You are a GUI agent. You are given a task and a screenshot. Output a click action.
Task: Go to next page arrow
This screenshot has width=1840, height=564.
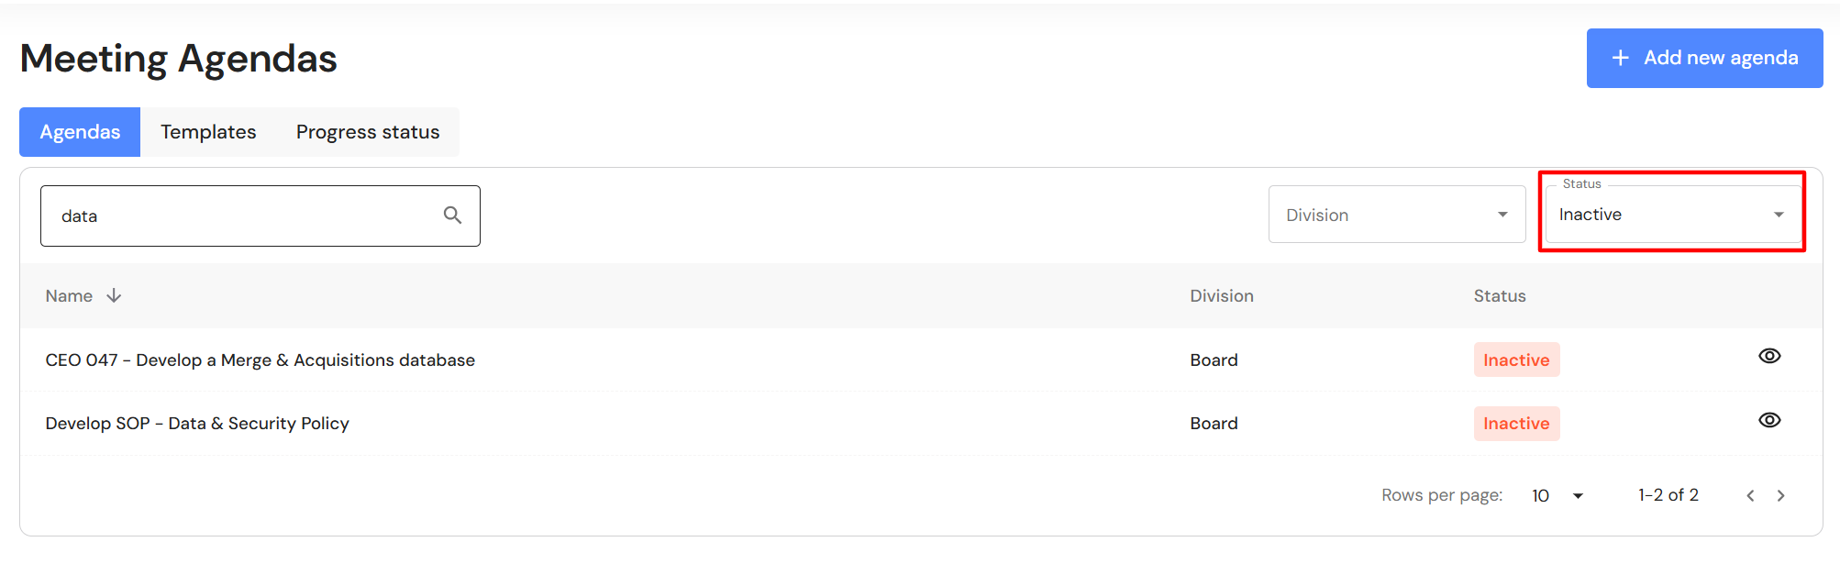tap(1781, 495)
